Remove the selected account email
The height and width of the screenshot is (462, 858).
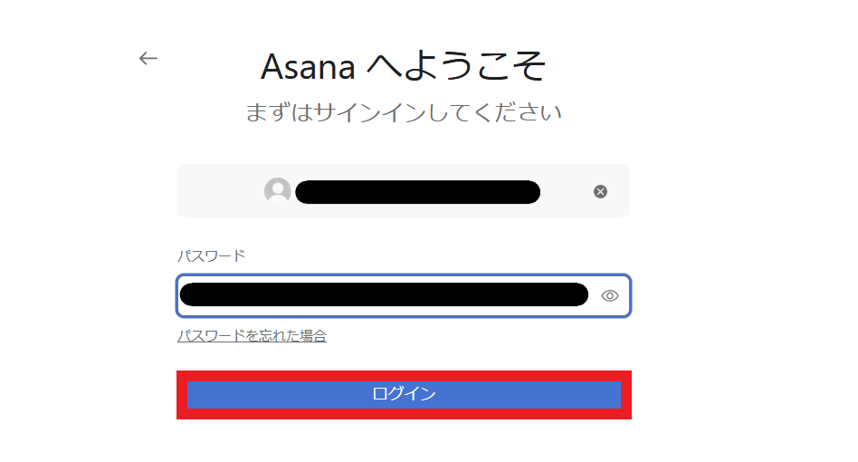point(600,191)
